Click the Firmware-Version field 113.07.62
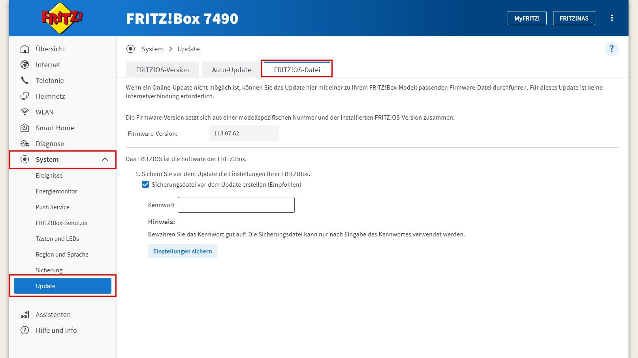The image size is (638, 358). point(244,133)
